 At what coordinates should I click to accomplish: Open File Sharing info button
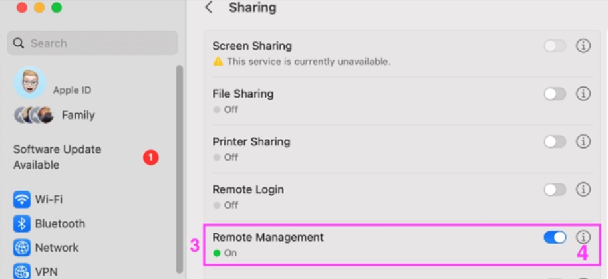583,94
